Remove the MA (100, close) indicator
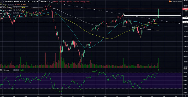Viewport: 188px width, 97px height. point(19,8)
